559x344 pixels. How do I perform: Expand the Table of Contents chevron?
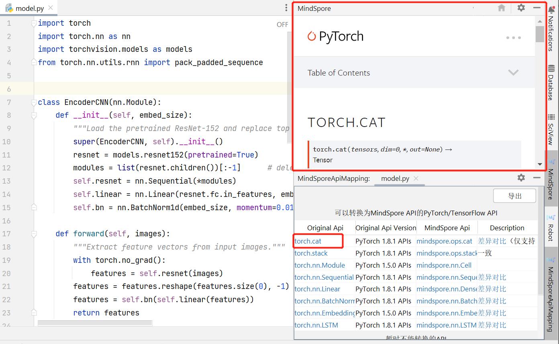coord(513,73)
